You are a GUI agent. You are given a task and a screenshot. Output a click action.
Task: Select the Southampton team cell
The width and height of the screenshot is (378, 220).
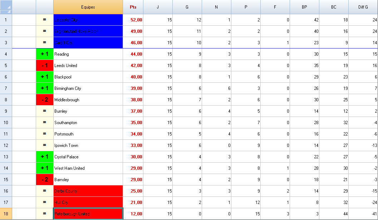[88, 123]
